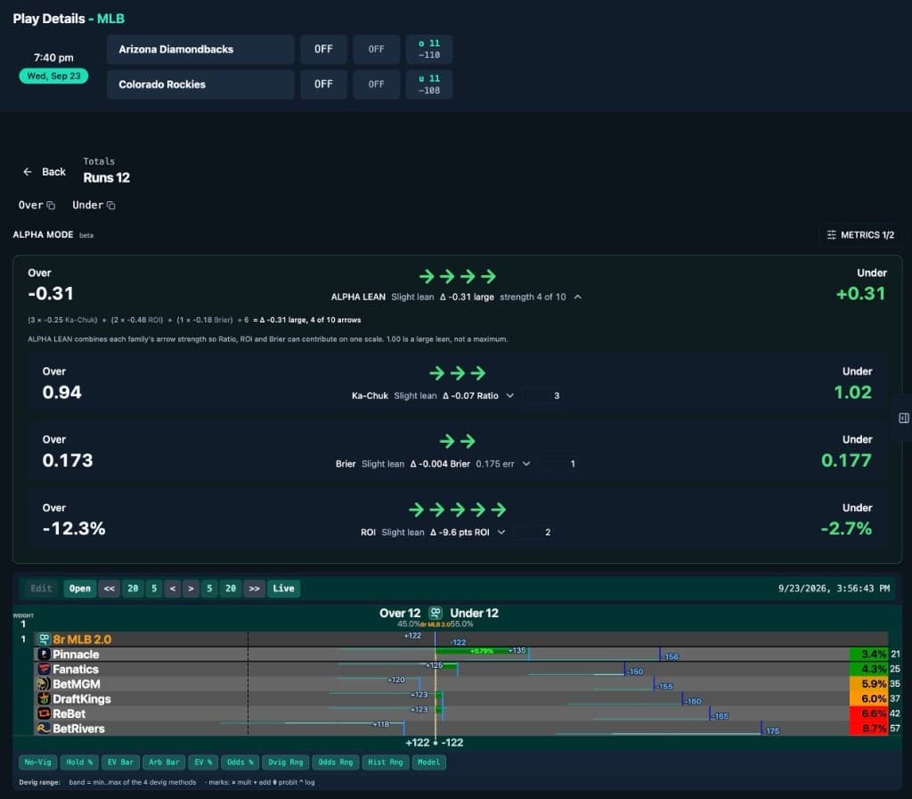Jump to Live on the timeline
The height and width of the screenshot is (799, 912).
tap(283, 589)
